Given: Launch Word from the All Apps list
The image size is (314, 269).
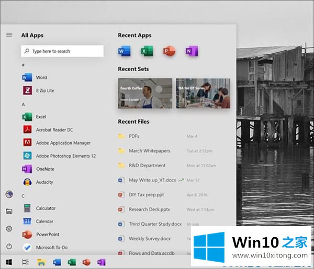Looking at the screenshot, I should click(35, 77).
